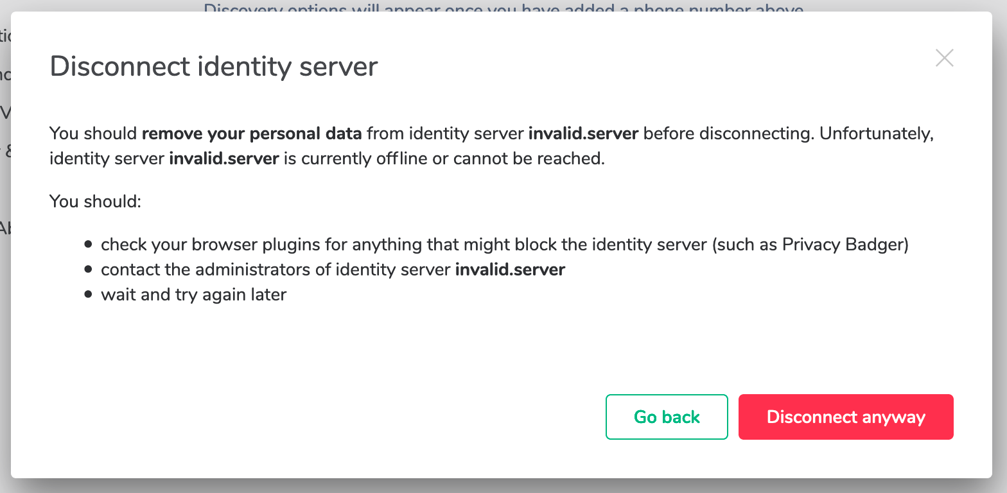Click the bold 'remove your personal data' text
The height and width of the screenshot is (493, 1007).
tap(252, 134)
